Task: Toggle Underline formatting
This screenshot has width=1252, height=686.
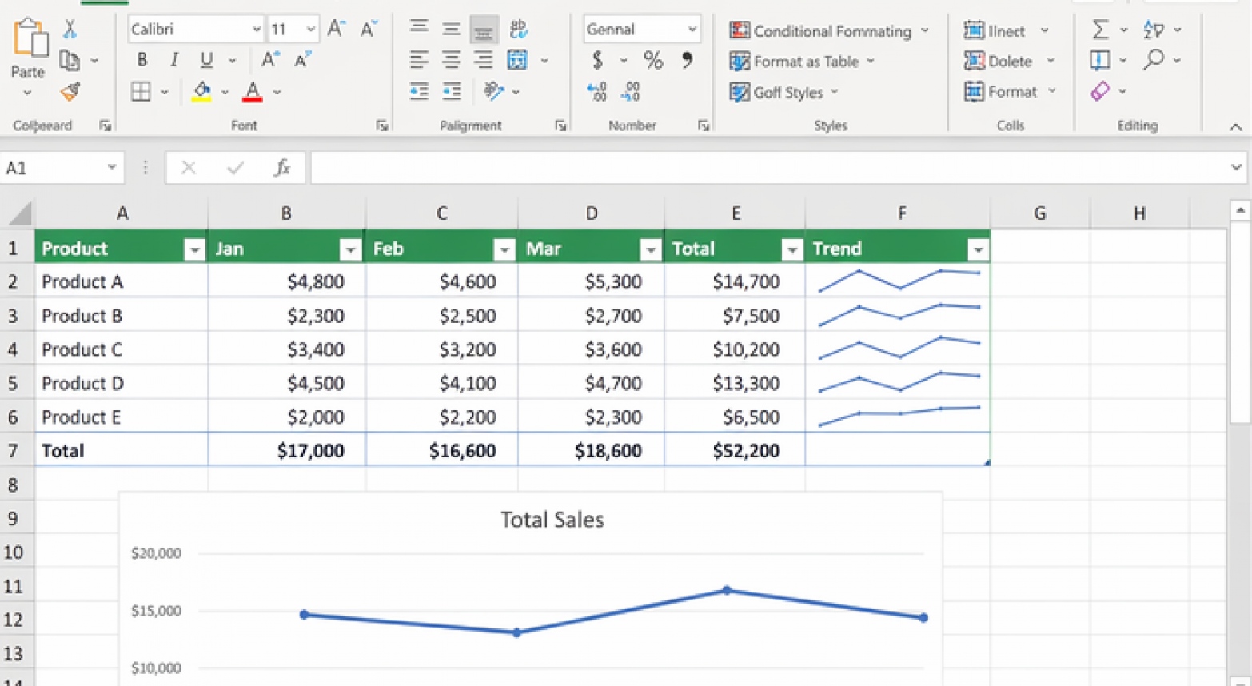Action: pyautogui.click(x=206, y=60)
